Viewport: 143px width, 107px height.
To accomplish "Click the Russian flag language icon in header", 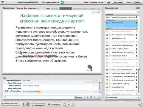I will (108, 2).
